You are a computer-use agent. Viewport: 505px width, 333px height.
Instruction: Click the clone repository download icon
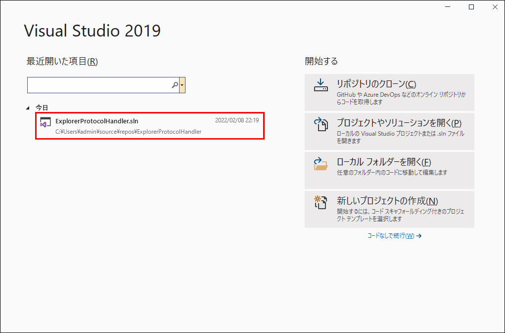pyautogui.click(x=321, y=85)
